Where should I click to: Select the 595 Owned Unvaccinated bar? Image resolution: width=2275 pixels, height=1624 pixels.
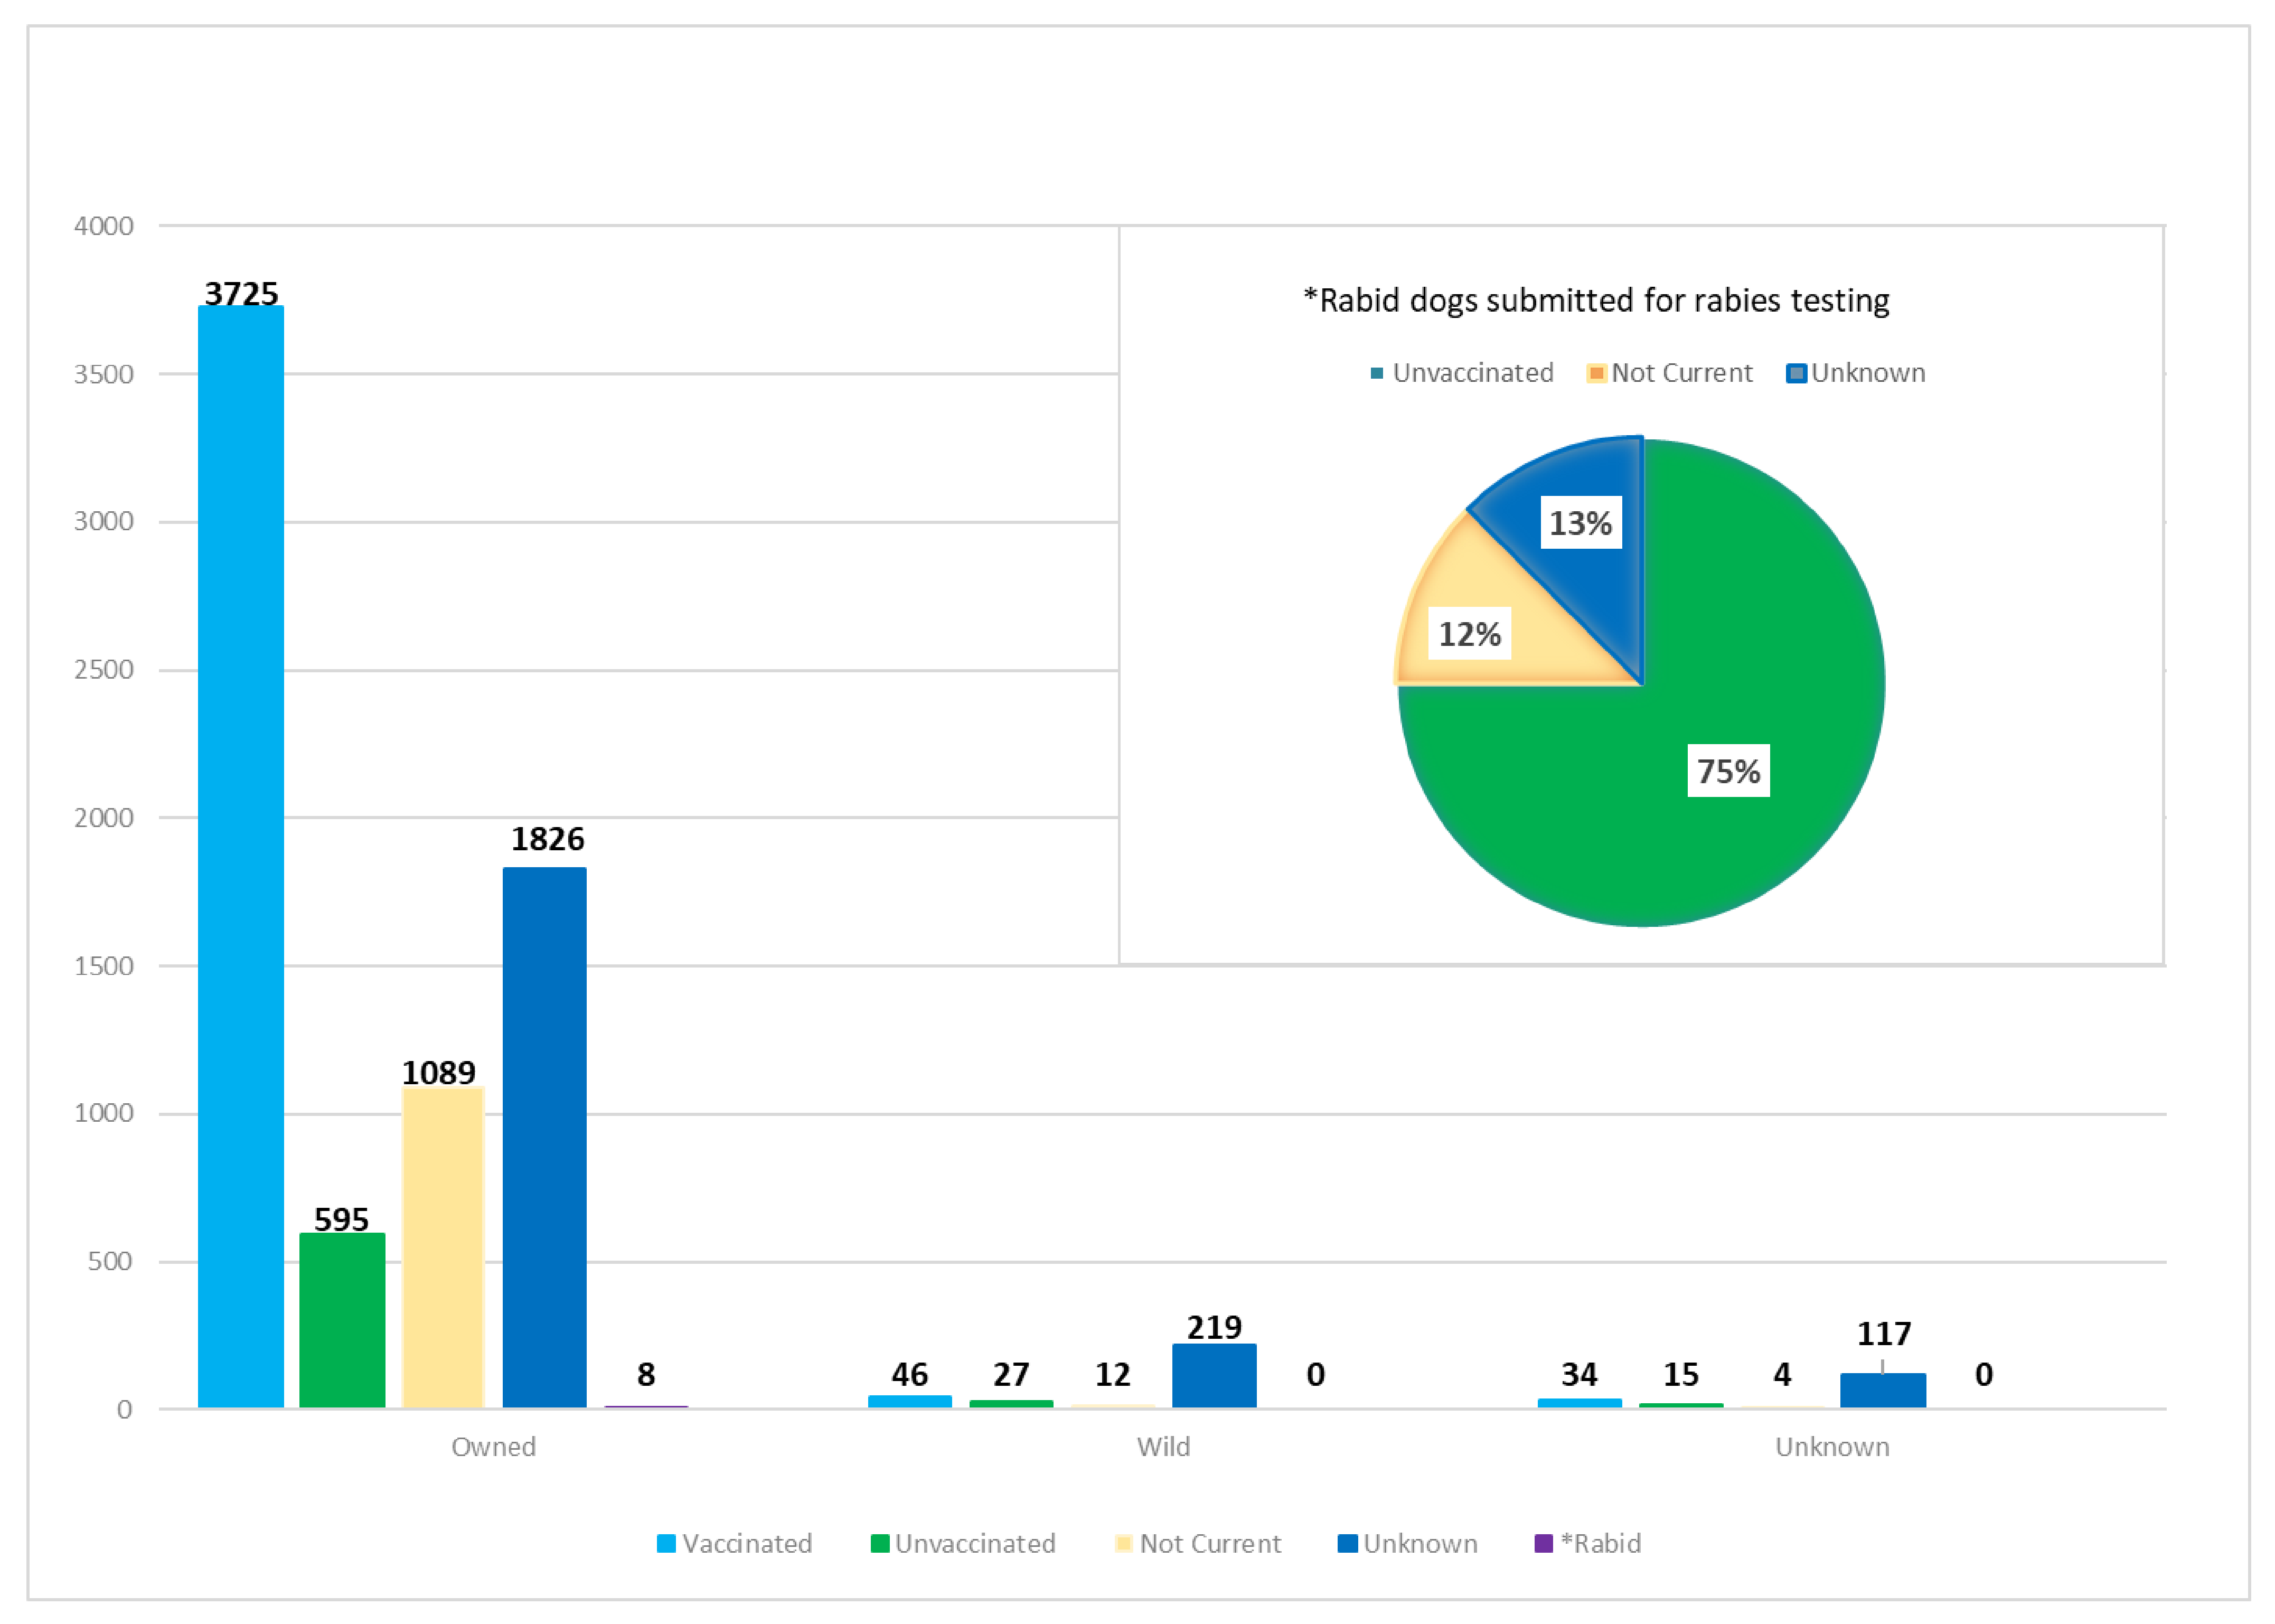click(342, 1320)
